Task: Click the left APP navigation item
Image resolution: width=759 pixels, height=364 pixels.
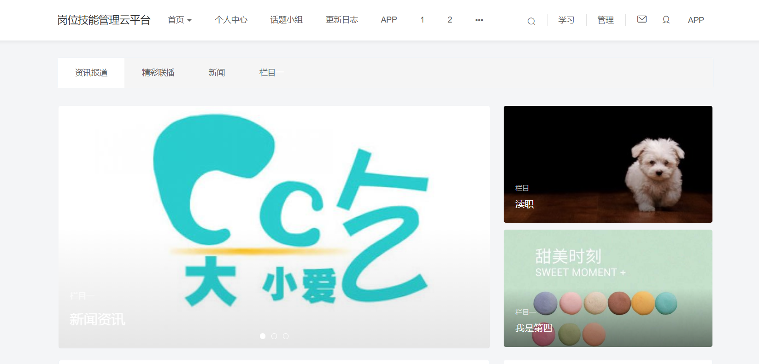Action: point(388,20)
